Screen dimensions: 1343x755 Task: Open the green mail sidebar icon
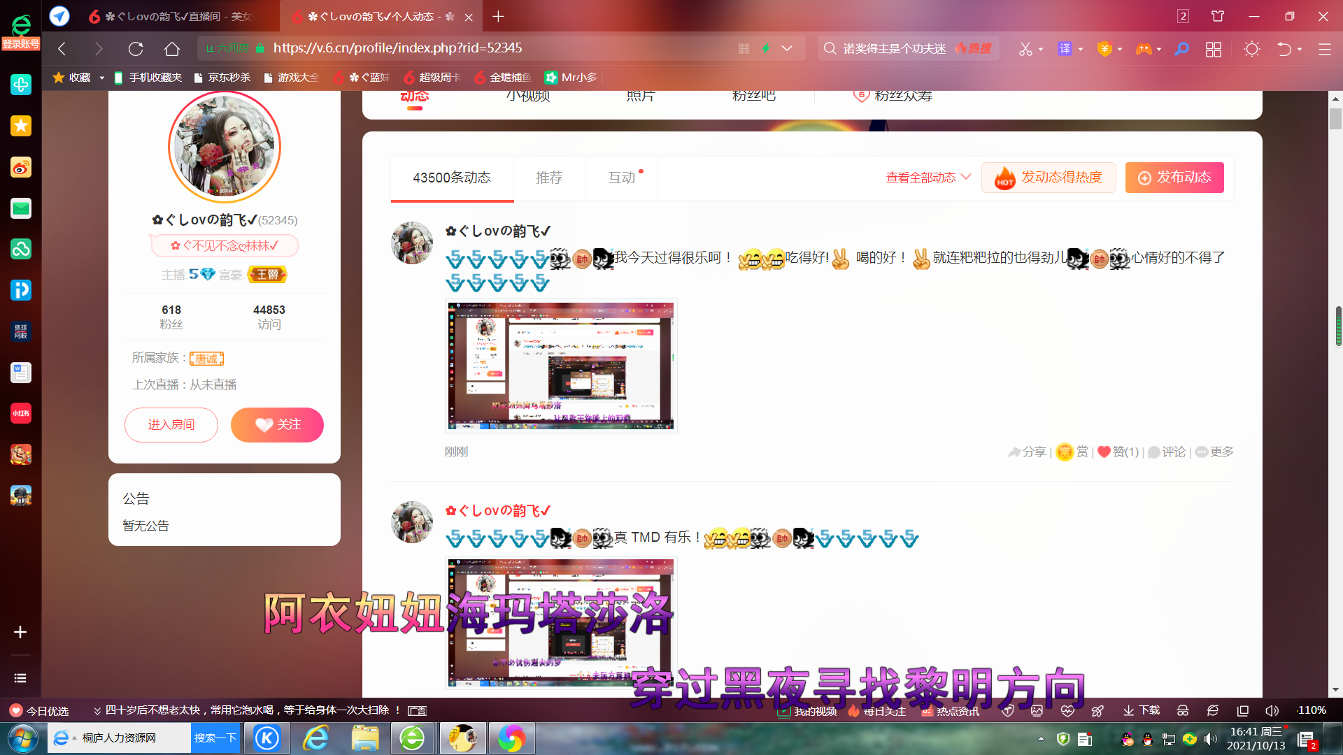pos(21,208)
